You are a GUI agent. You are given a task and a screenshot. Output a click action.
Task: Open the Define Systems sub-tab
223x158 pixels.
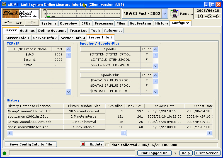point(52,31)
